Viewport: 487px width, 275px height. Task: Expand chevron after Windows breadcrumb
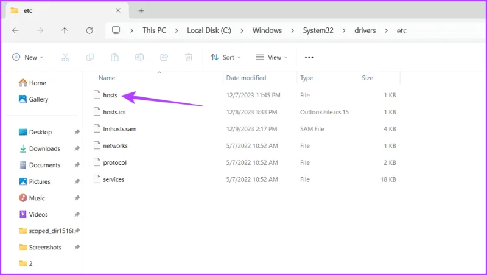tap(292, 30)
